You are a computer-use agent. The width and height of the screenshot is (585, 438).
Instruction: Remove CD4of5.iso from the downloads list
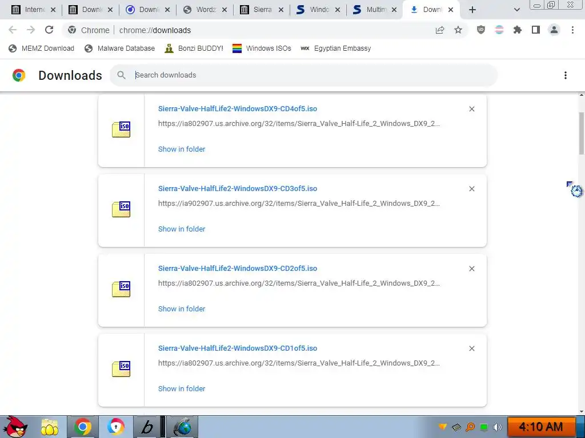(x=472, y=109)
